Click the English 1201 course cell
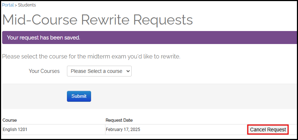This screenshot has height=140, width=298. 54,130
